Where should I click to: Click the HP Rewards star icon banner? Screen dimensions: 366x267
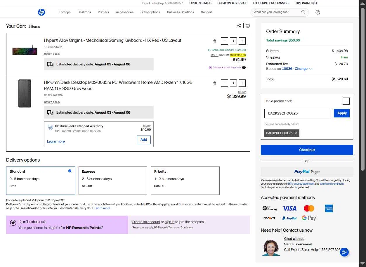tap(13, 223)
